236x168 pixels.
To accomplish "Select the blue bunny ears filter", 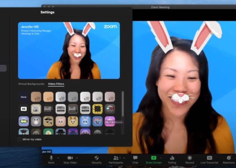I will (85, 121).
